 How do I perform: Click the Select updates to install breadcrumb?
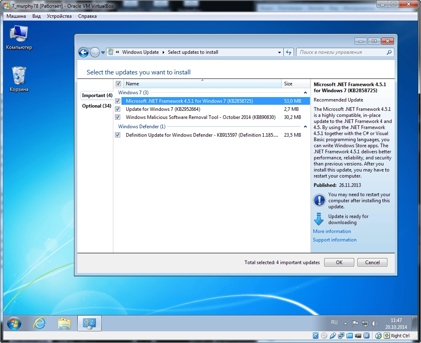click(193, 52)
